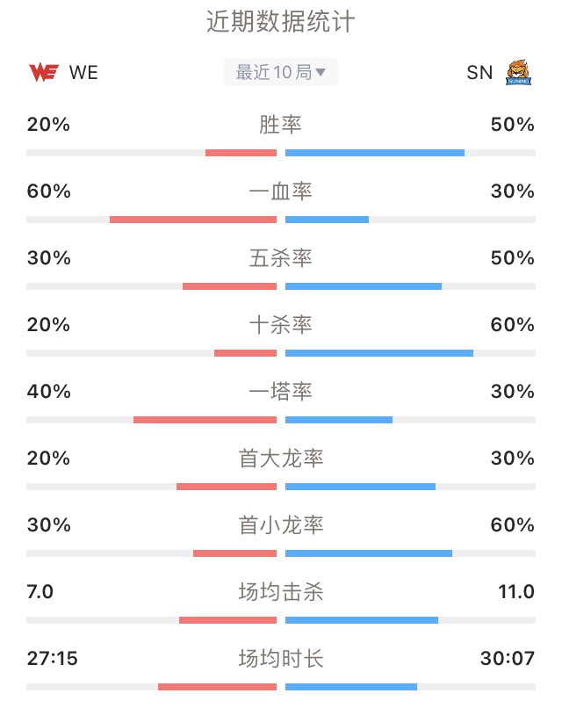Click the blue SN 胜率 bar
The height and width of the screenshot is (708, 562).
tap(375, 153)
